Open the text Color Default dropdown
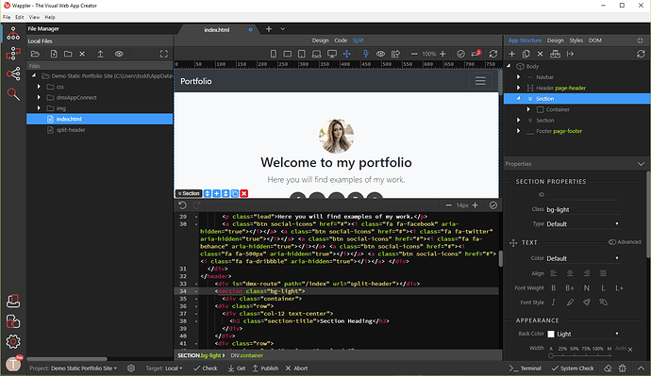Screen dimensions: 651x376 582,258
